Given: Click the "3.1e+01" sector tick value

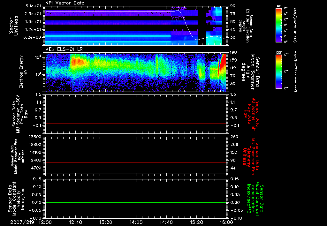Looking at the screenshot, I should [33, 6].
